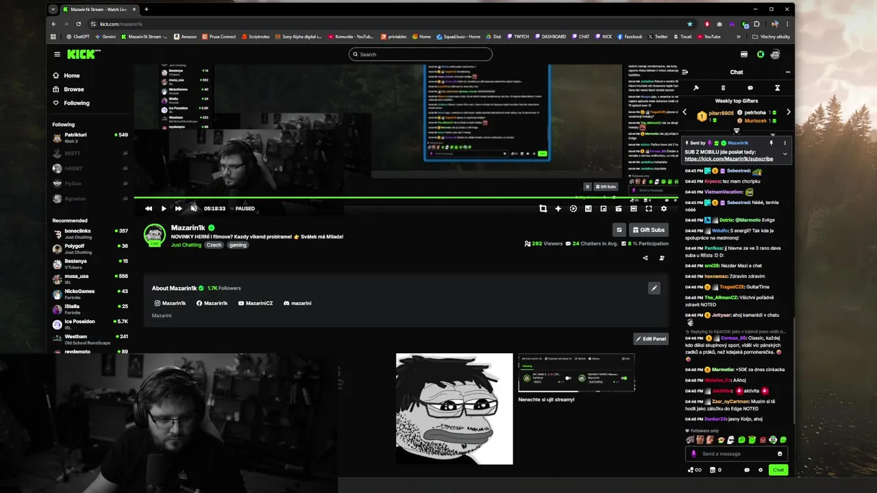
Task: Open the shop icon below chat
Action: coord(713,470)
